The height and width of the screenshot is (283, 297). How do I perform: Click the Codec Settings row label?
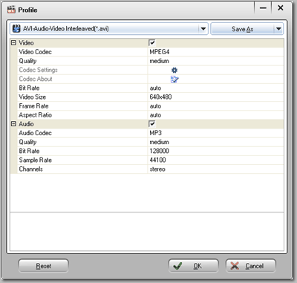39,70
